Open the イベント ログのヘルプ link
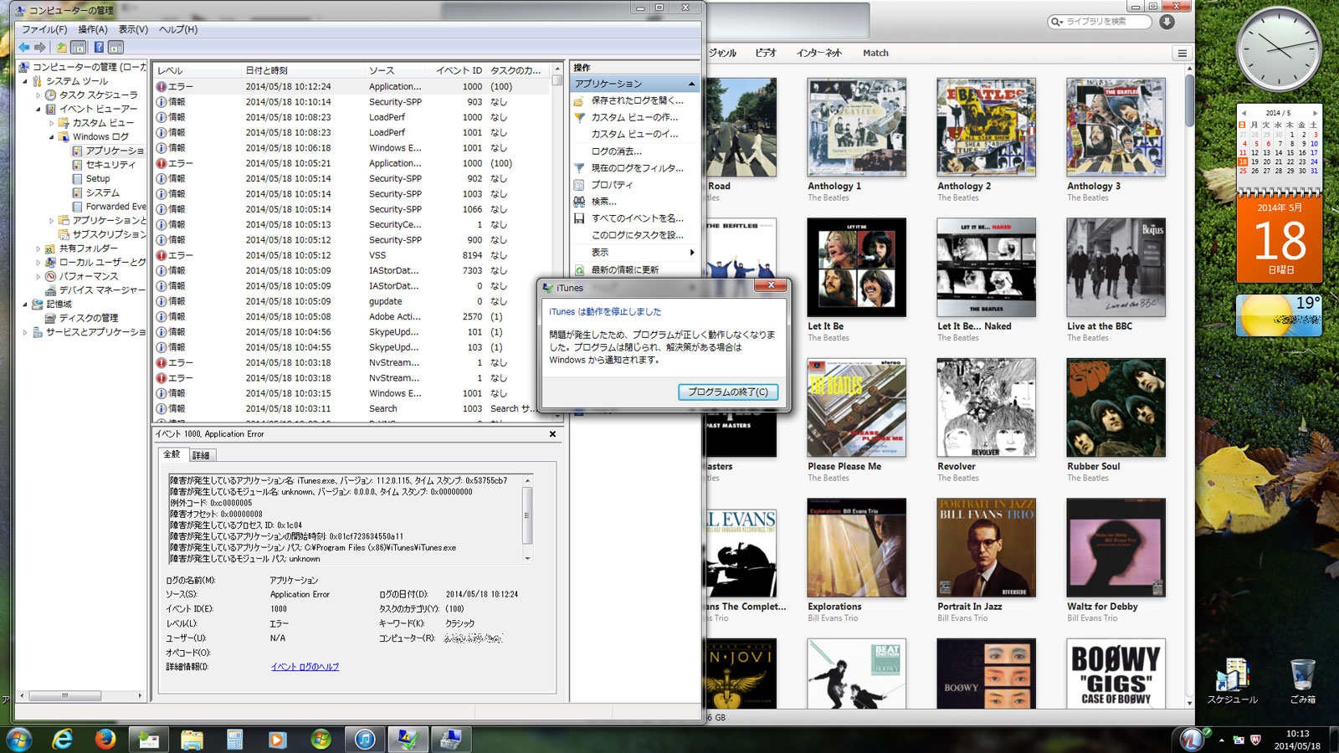 pos(305,667)
